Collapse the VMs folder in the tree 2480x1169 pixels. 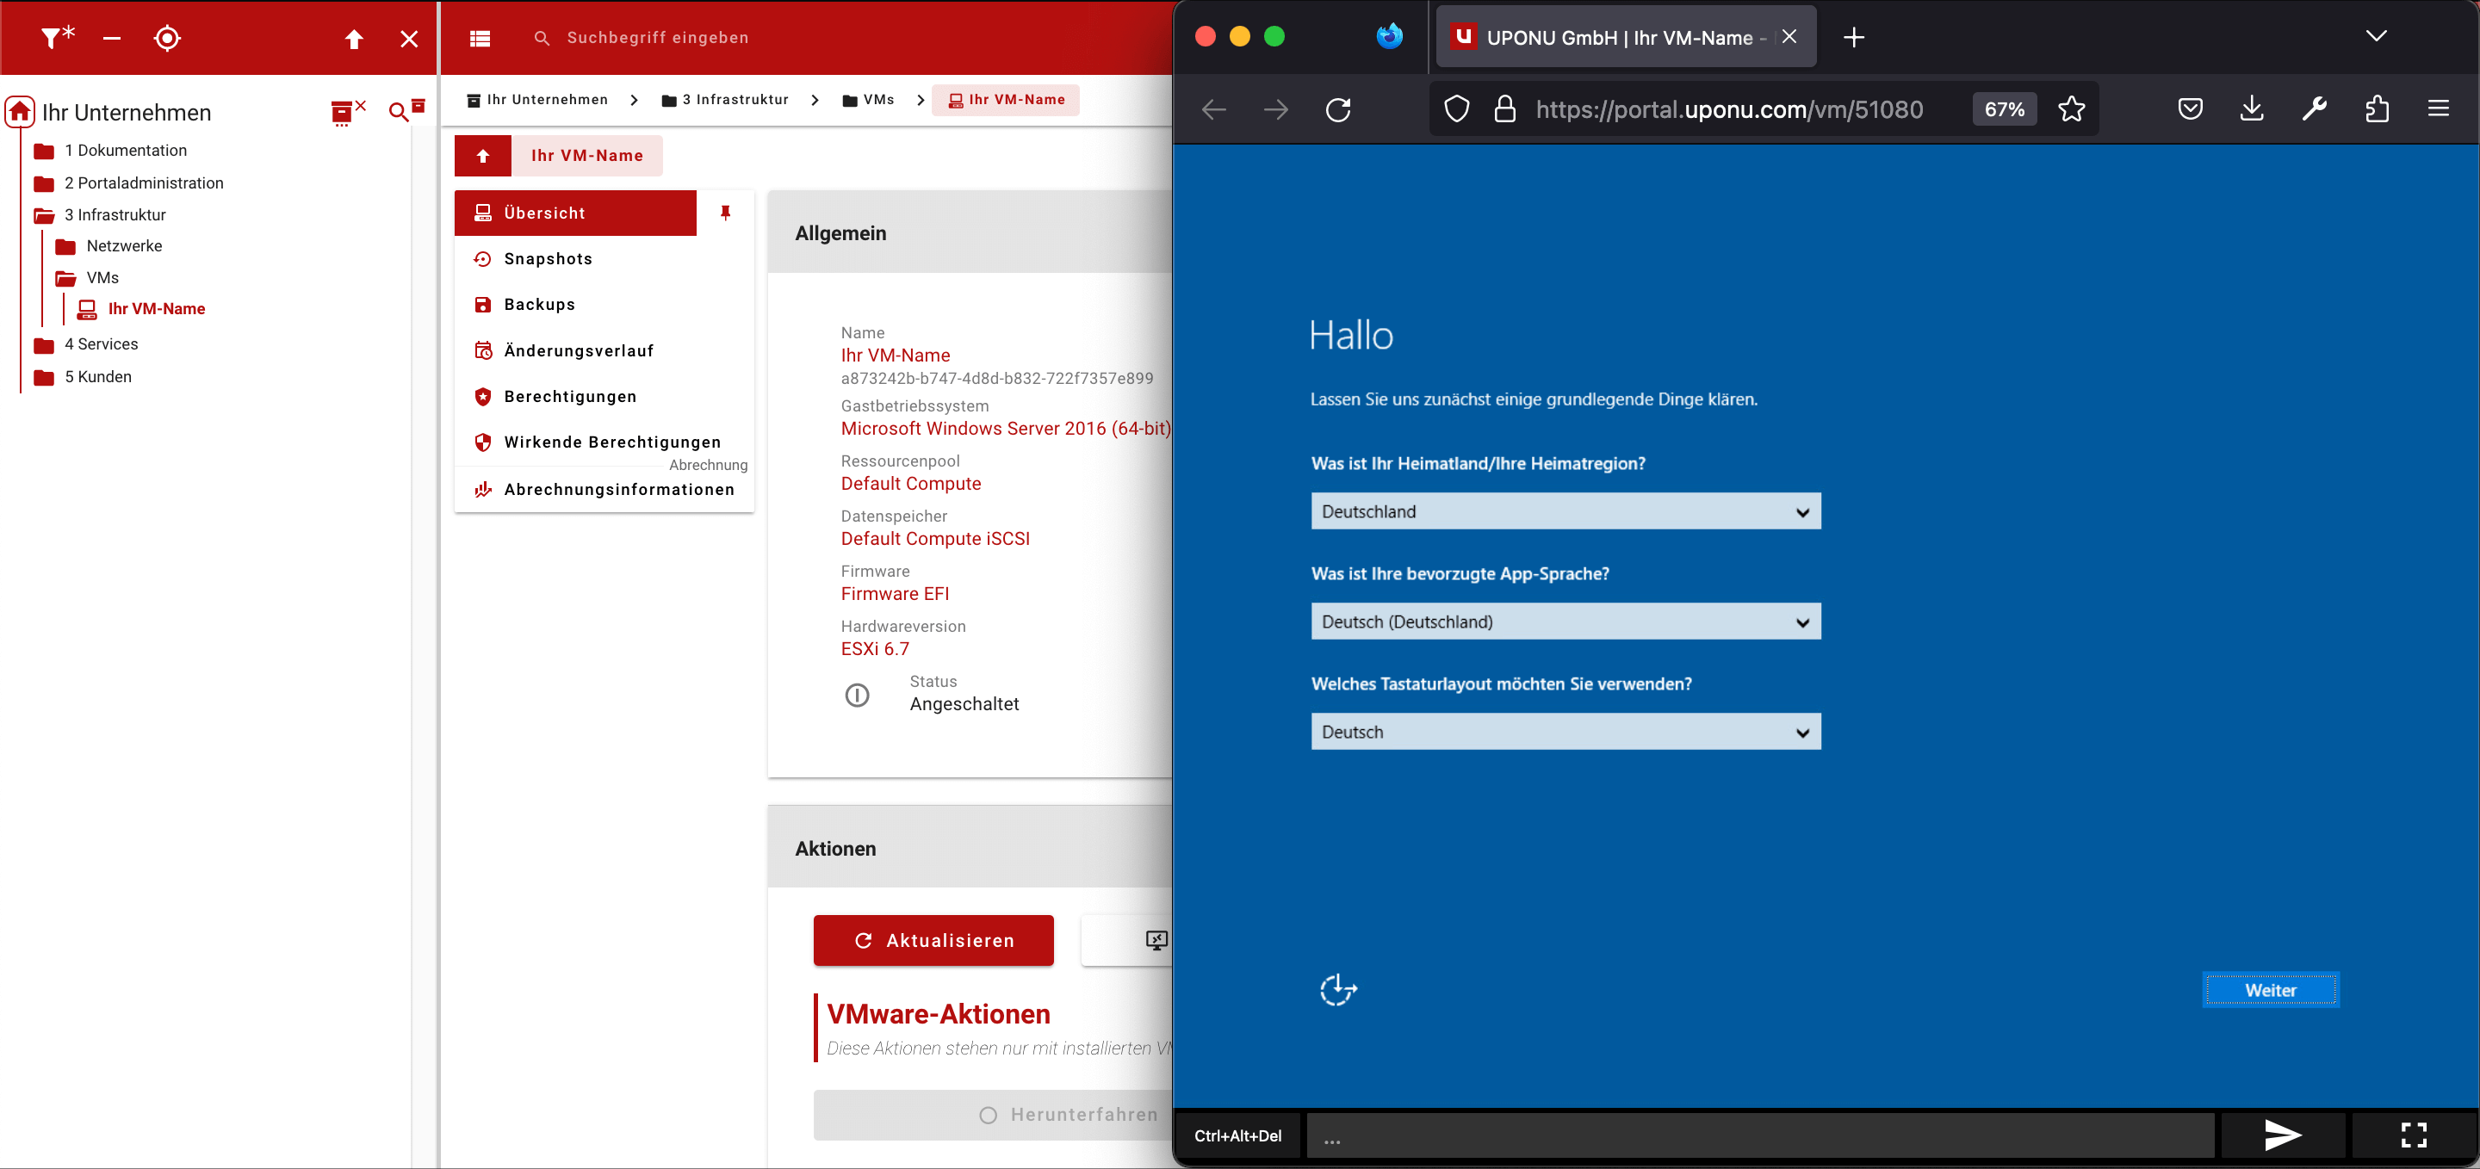pos(102,278)
